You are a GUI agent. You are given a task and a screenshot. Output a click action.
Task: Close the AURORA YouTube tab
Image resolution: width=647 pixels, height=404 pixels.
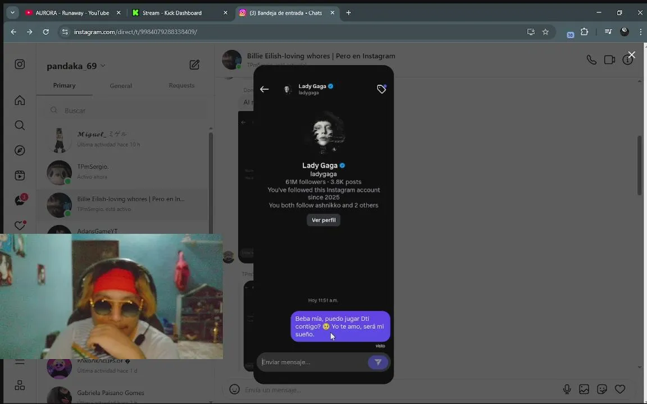tap(119, 13)
